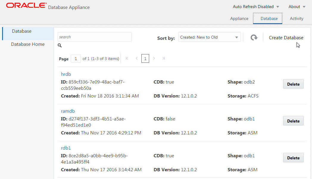The width and height of the screenshot is (312, 179).
Task: Open the rdb1 database link
Action: point(66,148)
